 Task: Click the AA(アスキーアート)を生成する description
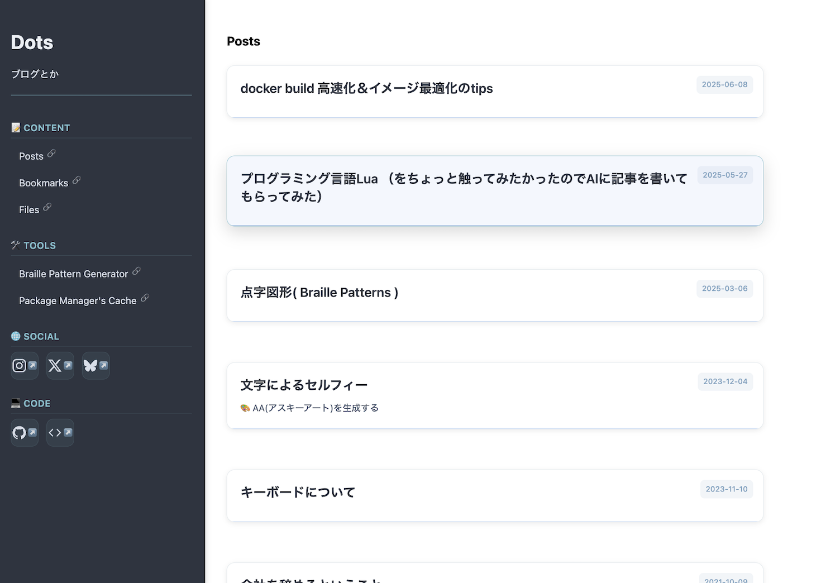(x=316, y=408)
